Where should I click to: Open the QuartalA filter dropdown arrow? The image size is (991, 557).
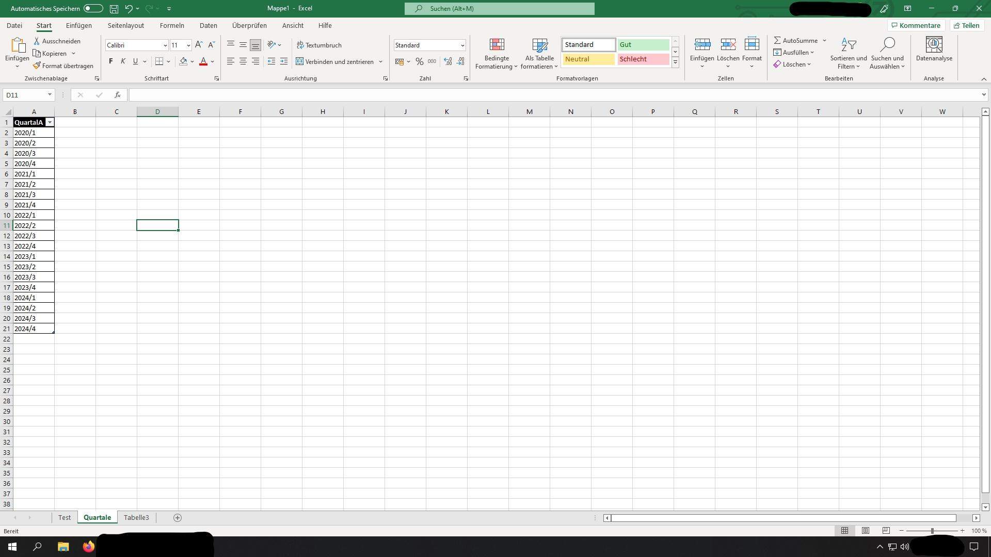[50, 122]
